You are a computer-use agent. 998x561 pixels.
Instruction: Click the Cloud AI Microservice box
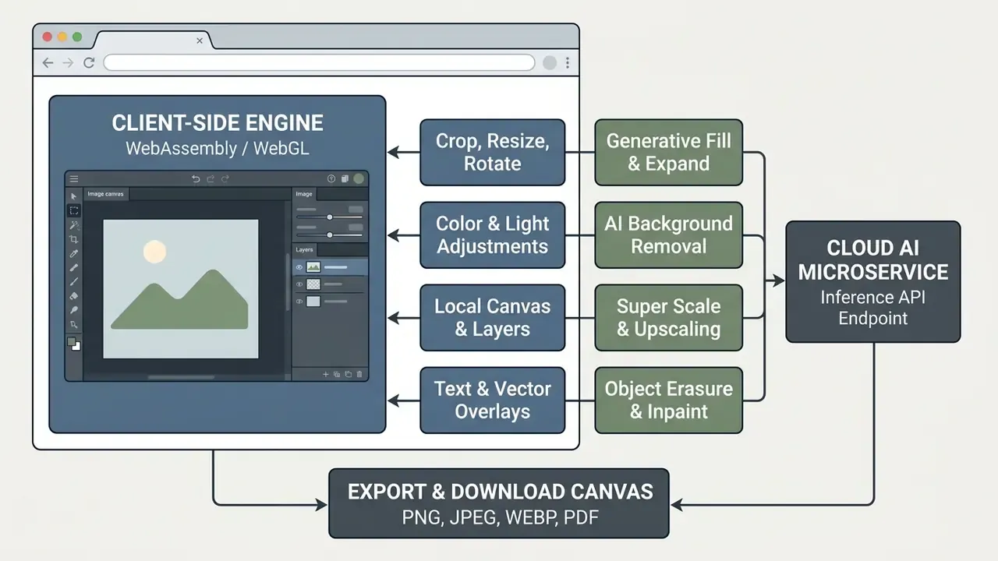pyautogui.click(x=872, y=282)
